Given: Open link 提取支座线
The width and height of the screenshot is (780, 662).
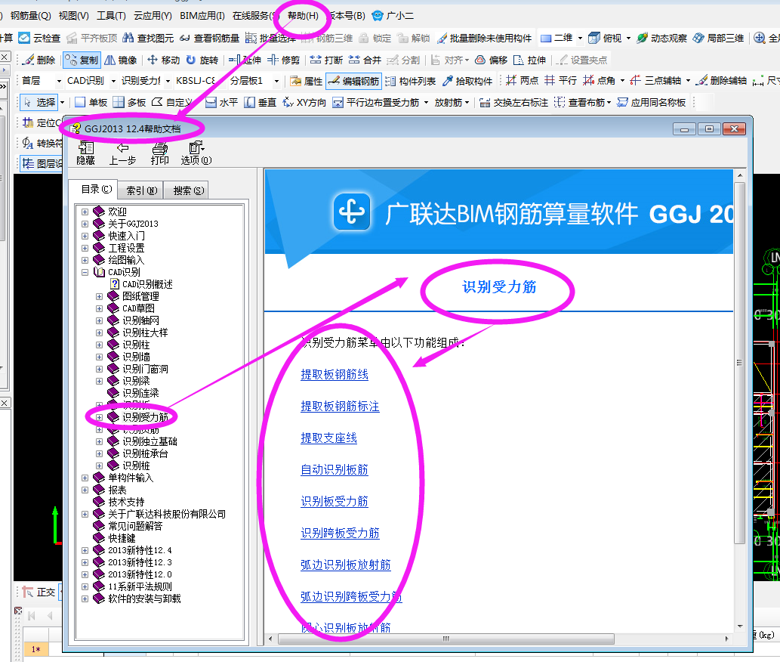Looking at the screenshot, I should (328, 438).
